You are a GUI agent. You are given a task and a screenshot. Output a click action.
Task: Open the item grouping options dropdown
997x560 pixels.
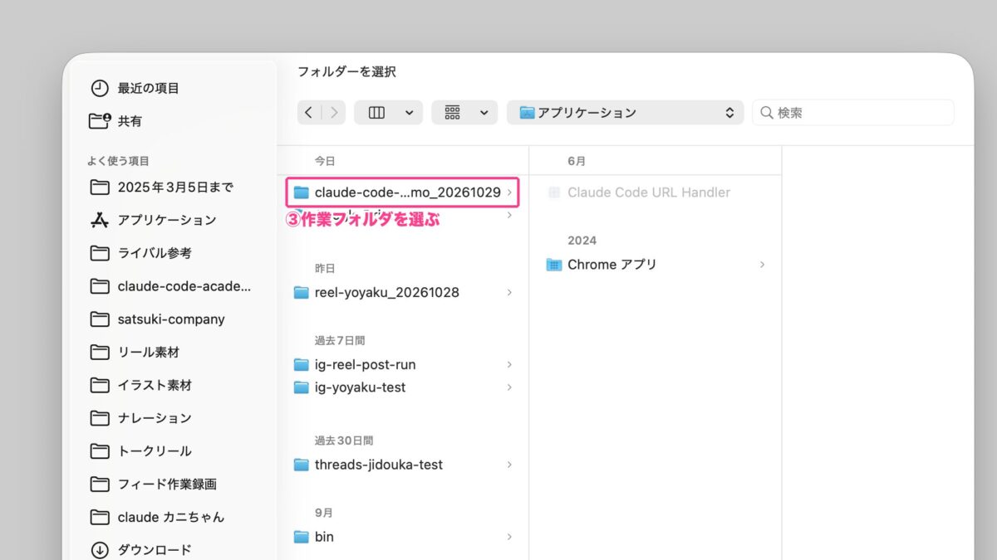tap(464, 113)
